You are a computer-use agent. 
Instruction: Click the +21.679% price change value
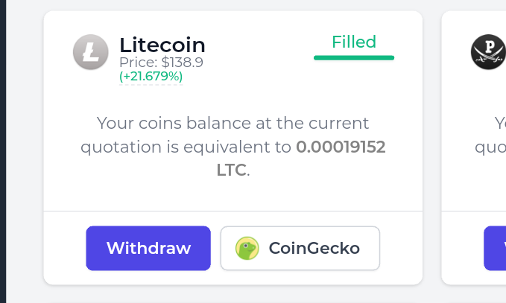[x=151, y=76]
